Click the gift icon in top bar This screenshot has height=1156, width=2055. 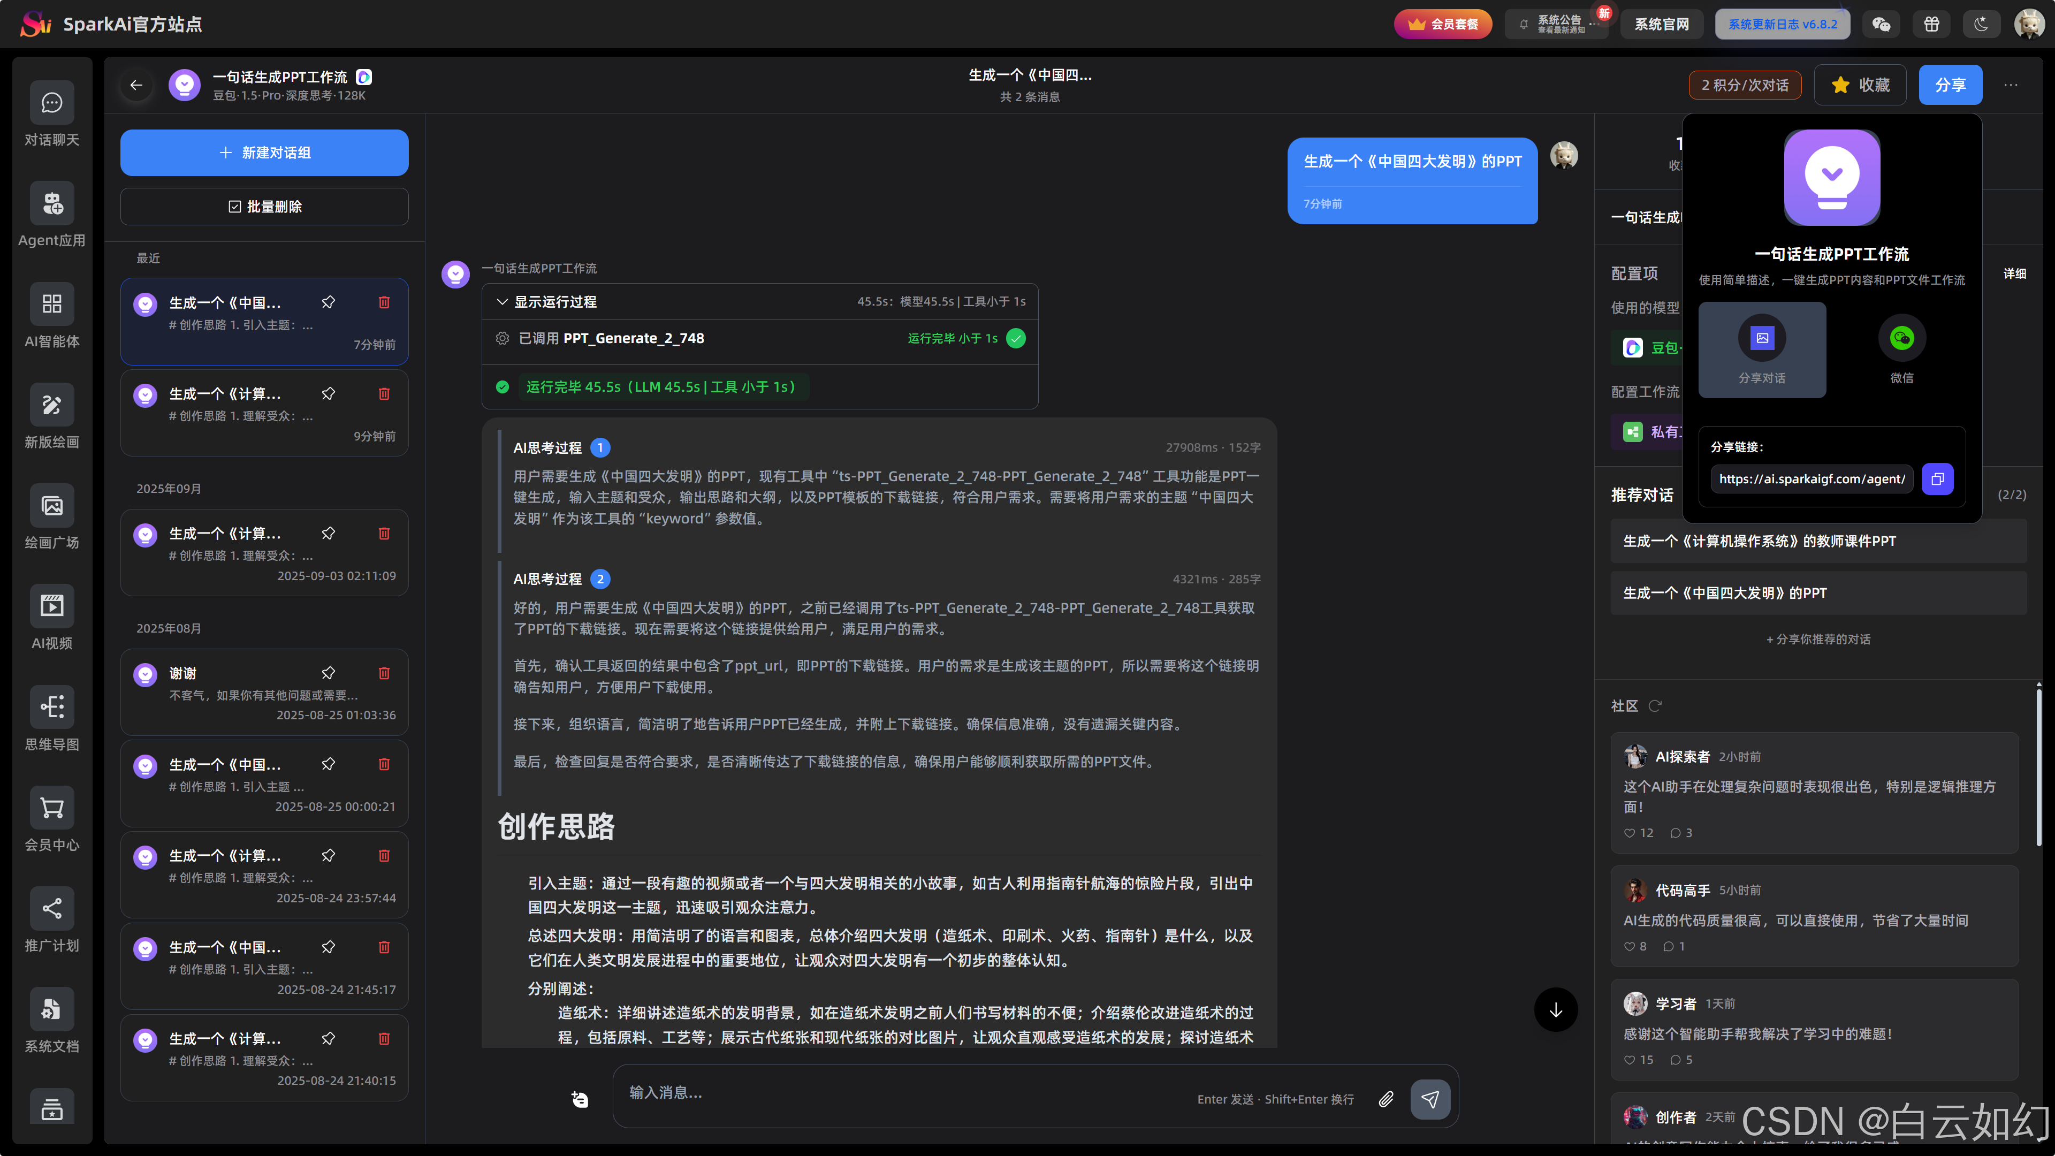1931,24
